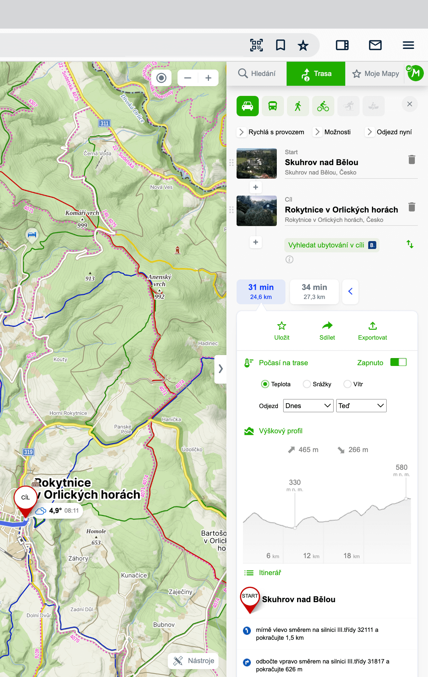Select the 34 min alternative route
The width and height of the screenshot is (428, 677).
(x=314, y=291)
